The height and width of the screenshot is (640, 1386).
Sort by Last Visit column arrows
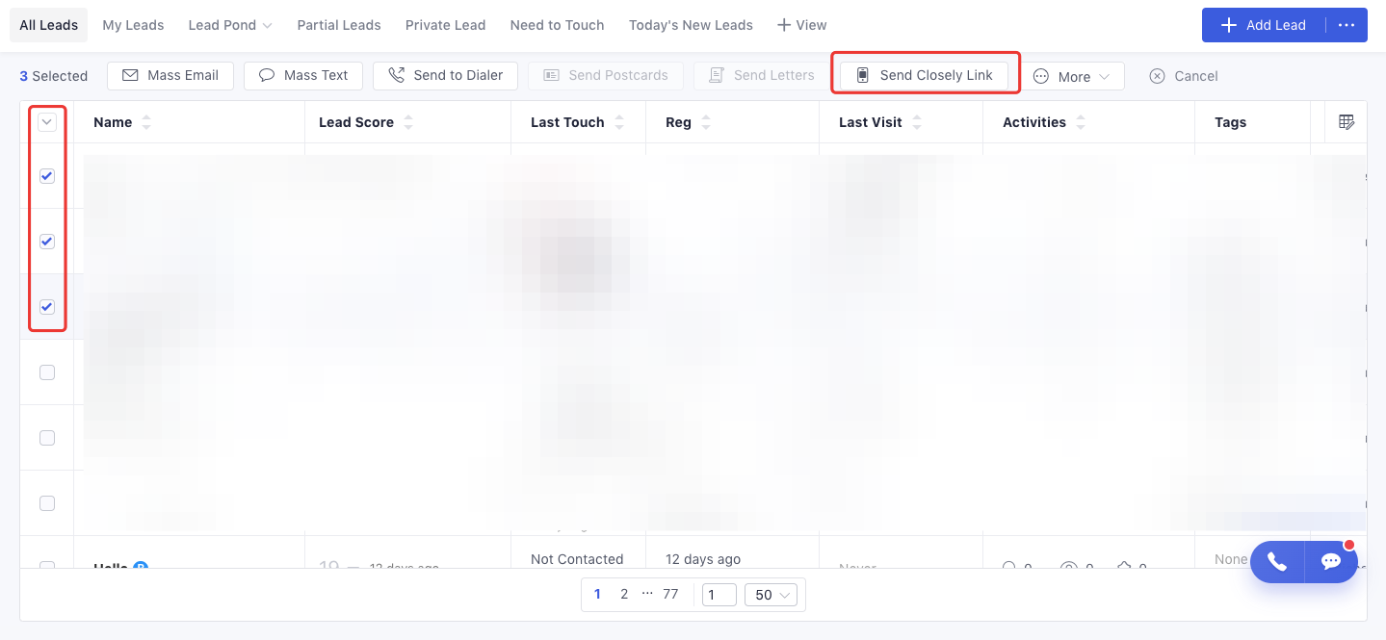point(917,122)
